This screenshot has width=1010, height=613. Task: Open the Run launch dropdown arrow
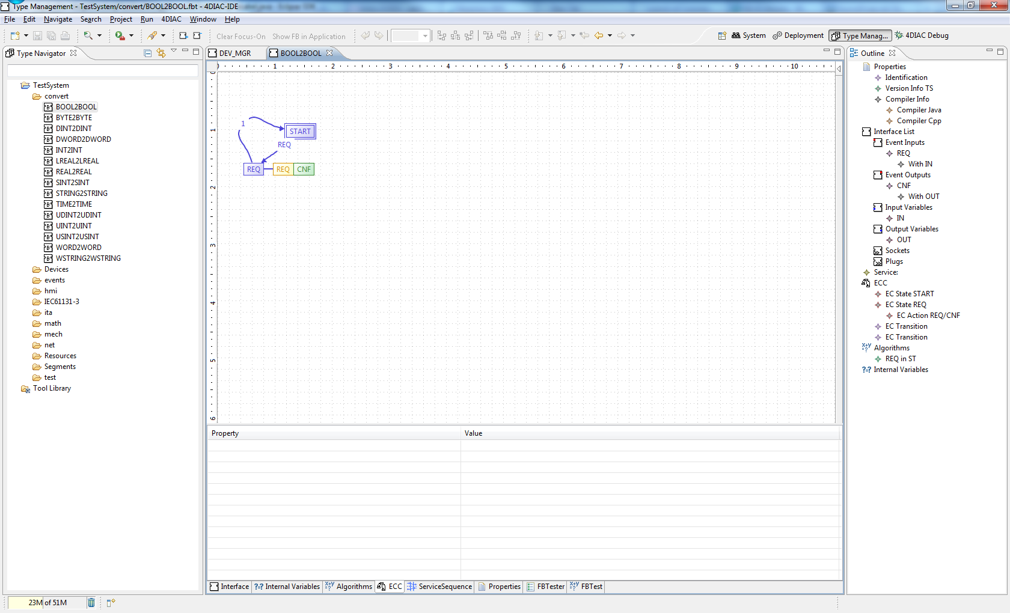point(131,35)
